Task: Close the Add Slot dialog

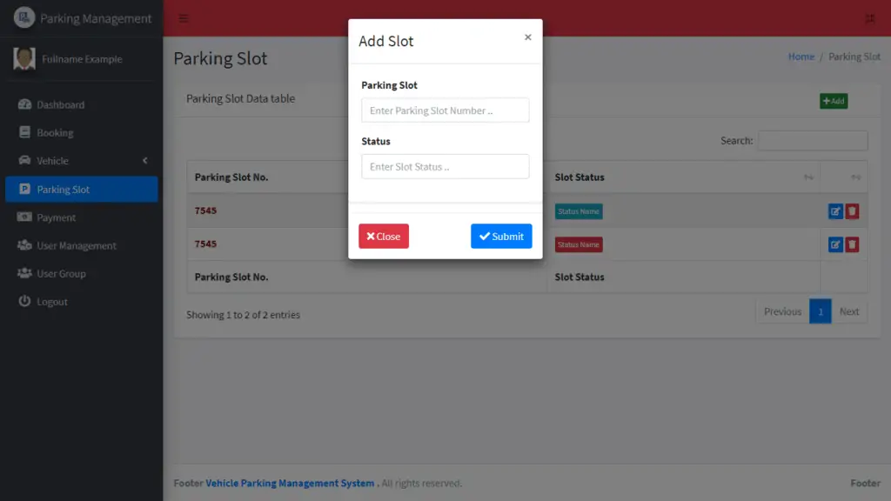Action: point(384,236)
